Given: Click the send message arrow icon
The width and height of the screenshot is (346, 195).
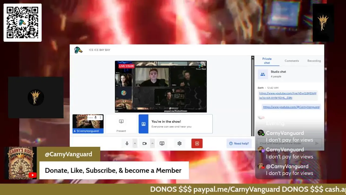Looking at the screenshot, I should click(x=317, y=143).
